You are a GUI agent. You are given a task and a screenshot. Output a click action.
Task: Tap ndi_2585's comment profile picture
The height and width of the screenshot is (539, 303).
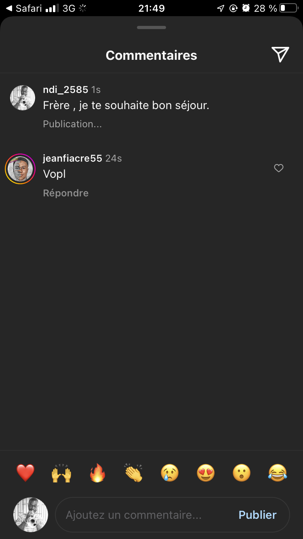coord(23,98)
